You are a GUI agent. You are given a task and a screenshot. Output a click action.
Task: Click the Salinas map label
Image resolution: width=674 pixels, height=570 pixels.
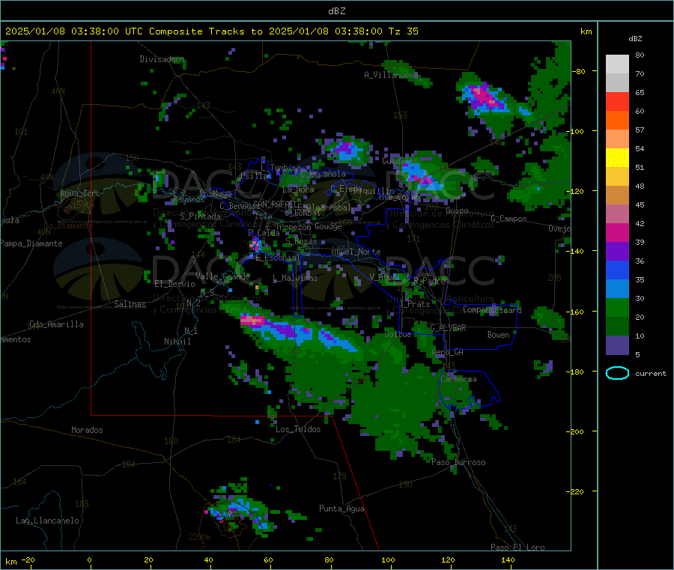tap(130, 304)
